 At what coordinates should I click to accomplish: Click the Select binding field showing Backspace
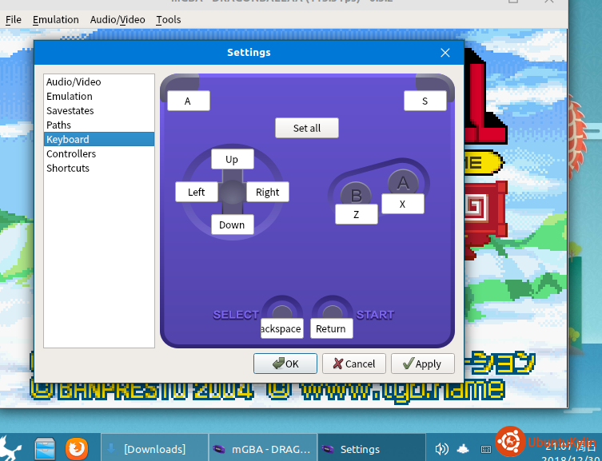coord(281,328)
